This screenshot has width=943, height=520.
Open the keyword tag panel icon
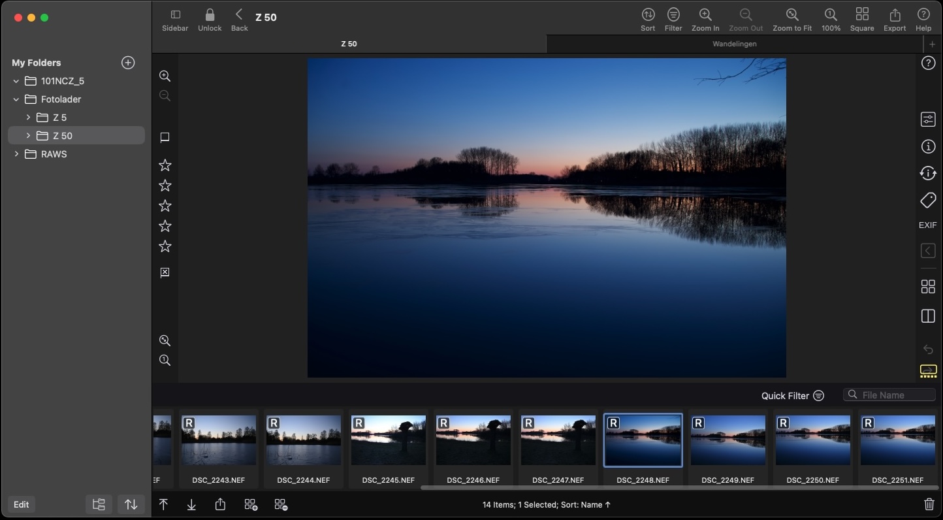coord(927,200)
